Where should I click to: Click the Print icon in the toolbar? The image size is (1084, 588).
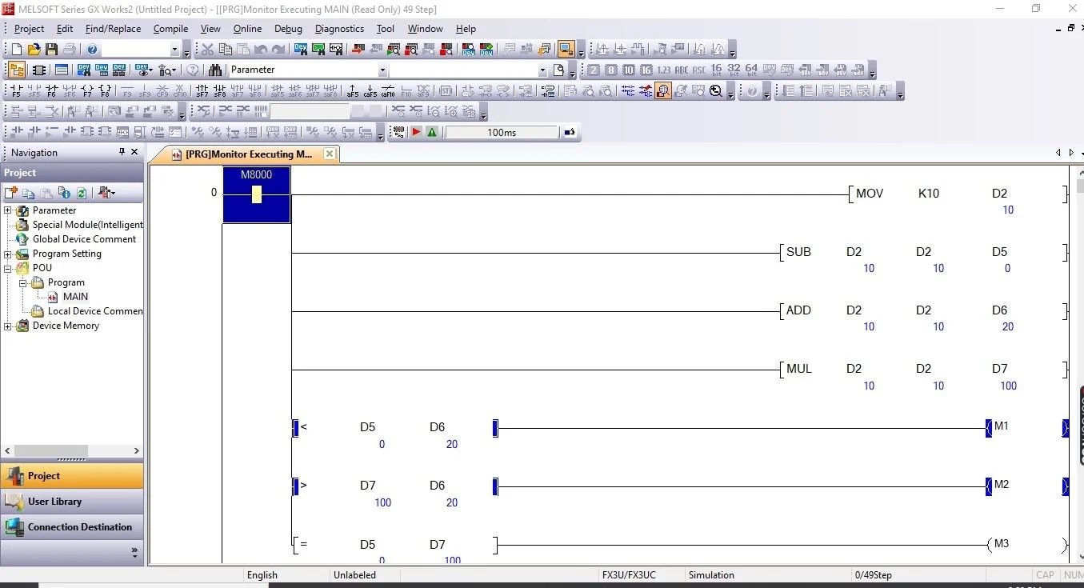point(70,50)
